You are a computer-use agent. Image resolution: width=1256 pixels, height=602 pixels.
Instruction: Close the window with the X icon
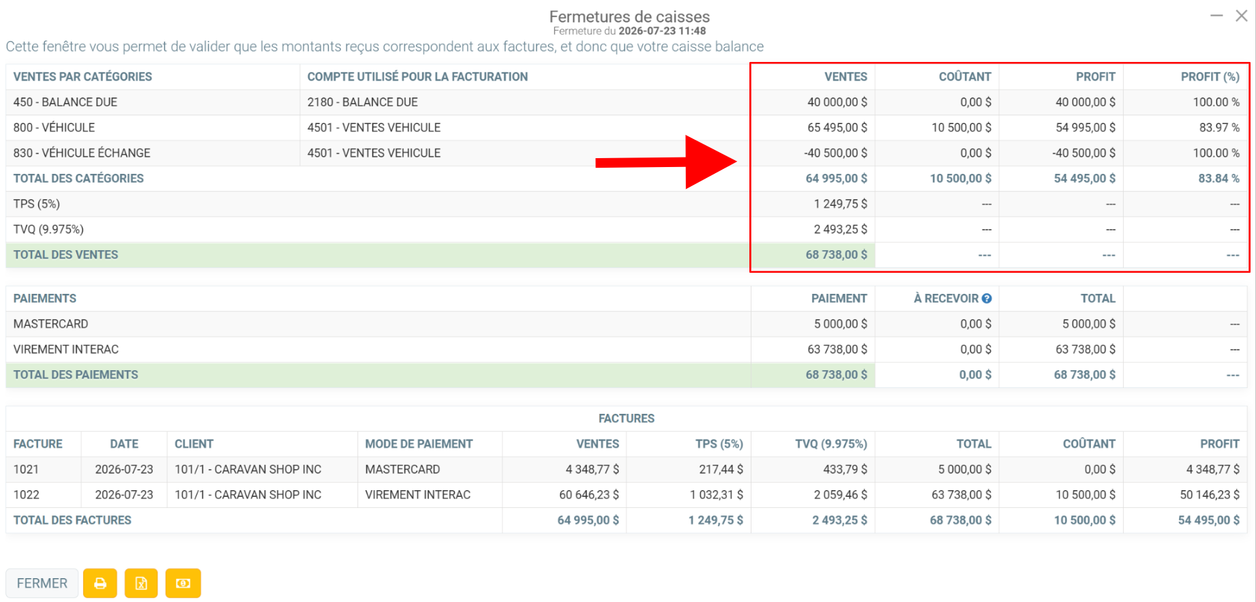coord(1241,16)
